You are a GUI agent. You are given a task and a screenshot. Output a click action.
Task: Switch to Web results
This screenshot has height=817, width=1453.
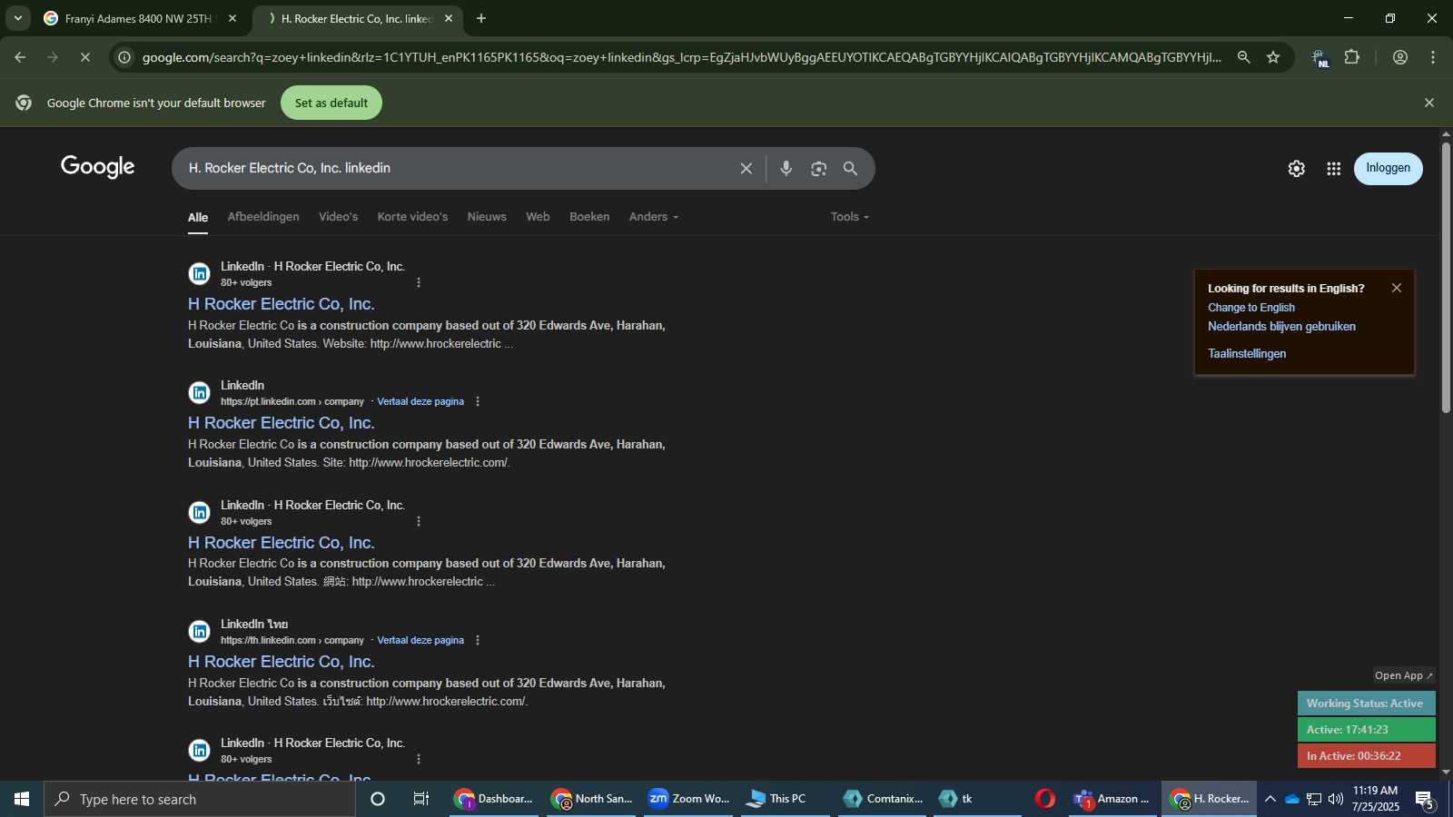click(x=538, y=217)
